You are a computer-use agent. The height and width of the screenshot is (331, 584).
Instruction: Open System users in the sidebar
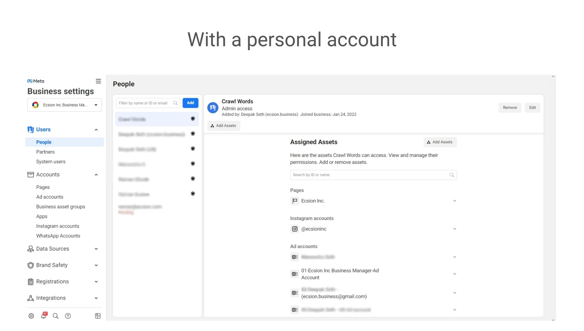51,162
